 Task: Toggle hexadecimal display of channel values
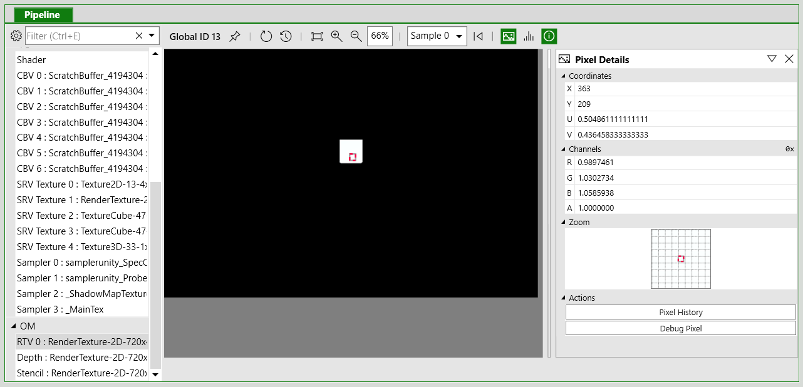[x=789, y=149]
